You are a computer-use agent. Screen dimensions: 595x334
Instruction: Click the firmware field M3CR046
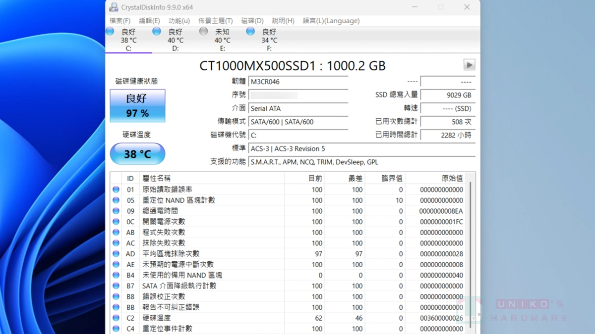point(298,82)
